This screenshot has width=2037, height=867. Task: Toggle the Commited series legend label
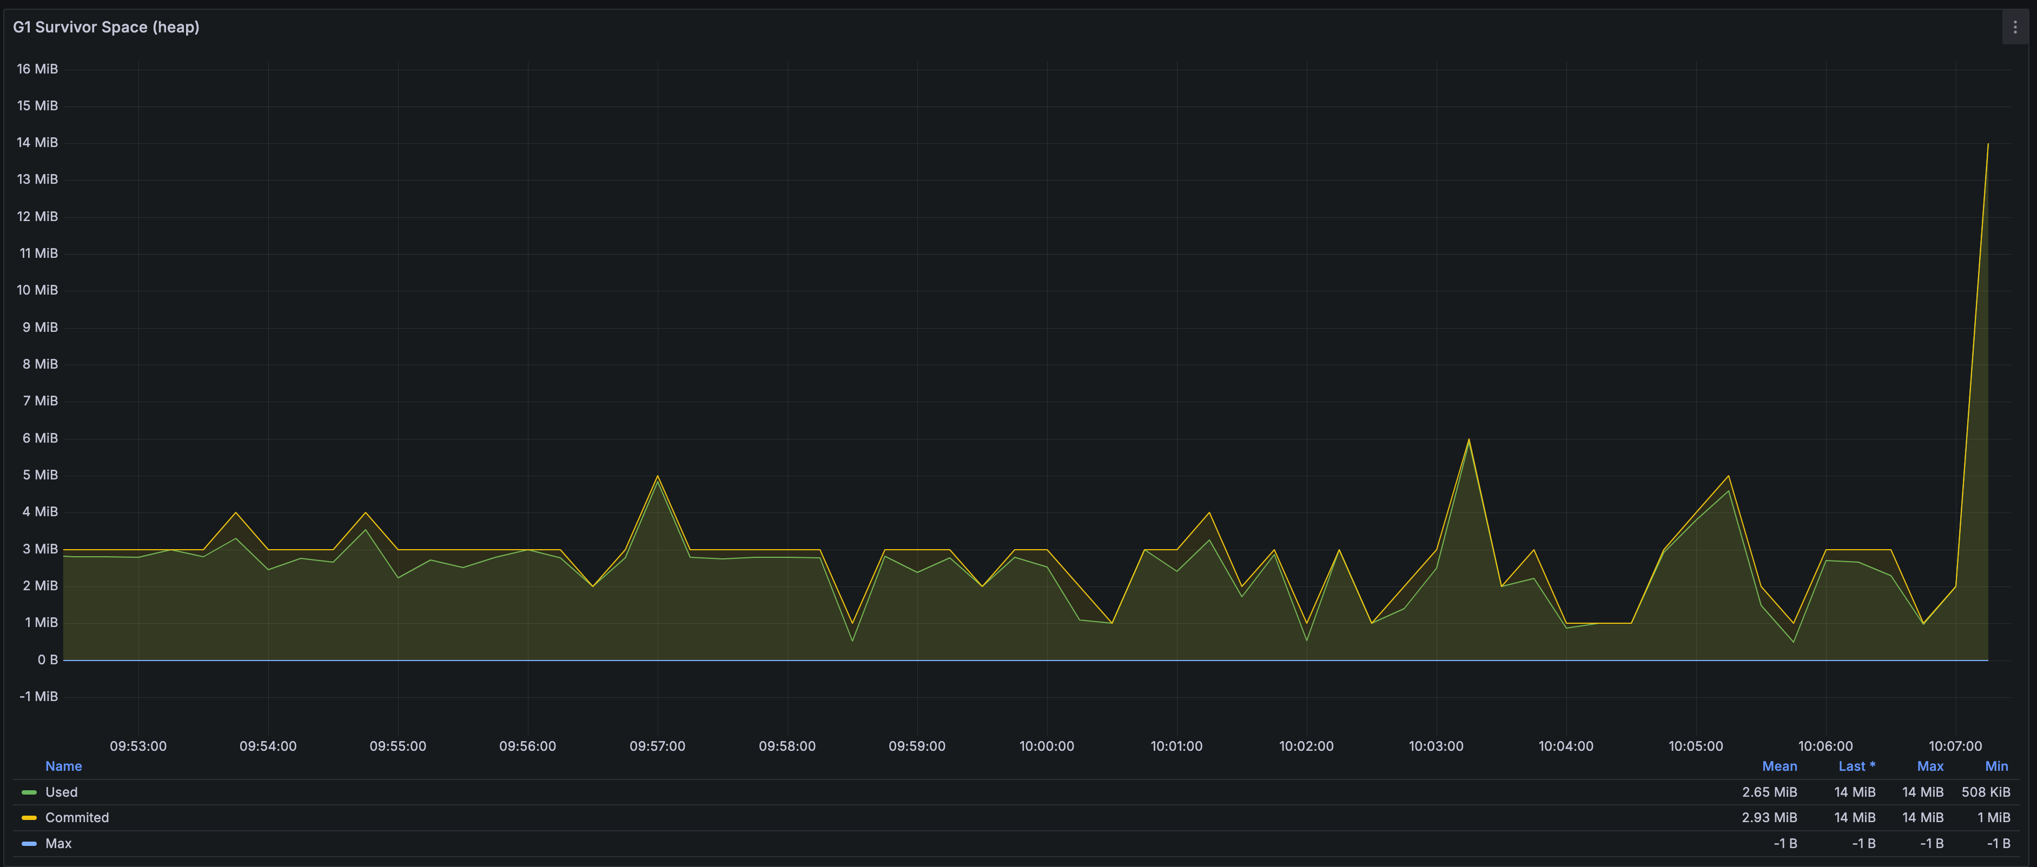(x=77, y=817)
